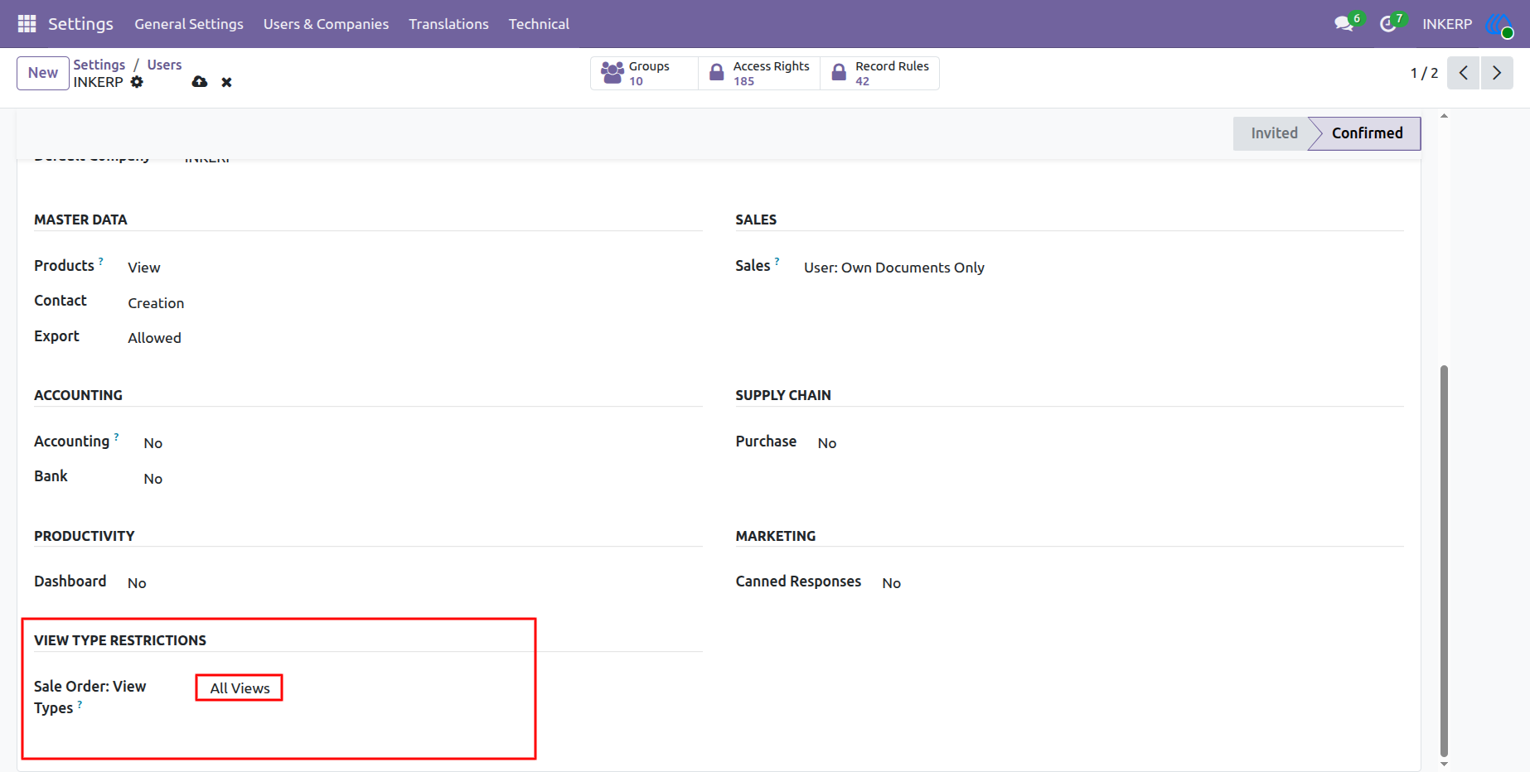Open Translations menu
This screenshot has height=772, width=1530.
point(448,24)
